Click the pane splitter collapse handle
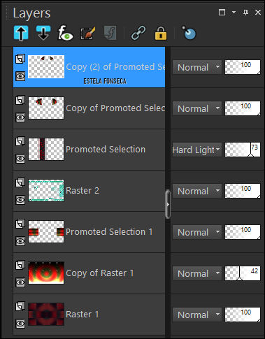Image resolution: width=265 pixels, height=339 pixels. point(168,204)
